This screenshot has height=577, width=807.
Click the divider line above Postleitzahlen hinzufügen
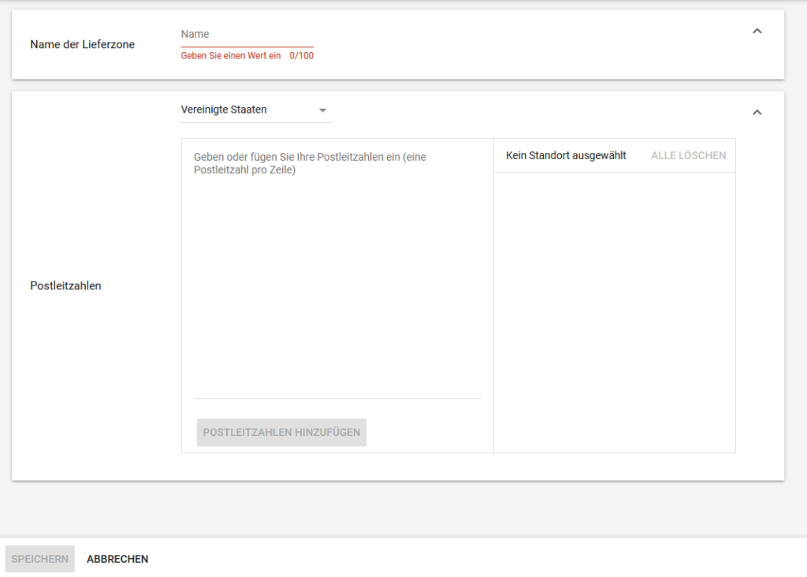[337, 399]
